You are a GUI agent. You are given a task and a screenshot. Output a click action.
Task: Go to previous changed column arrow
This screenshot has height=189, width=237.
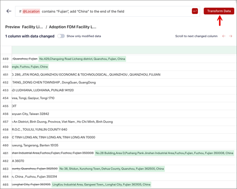pos(224,36)
